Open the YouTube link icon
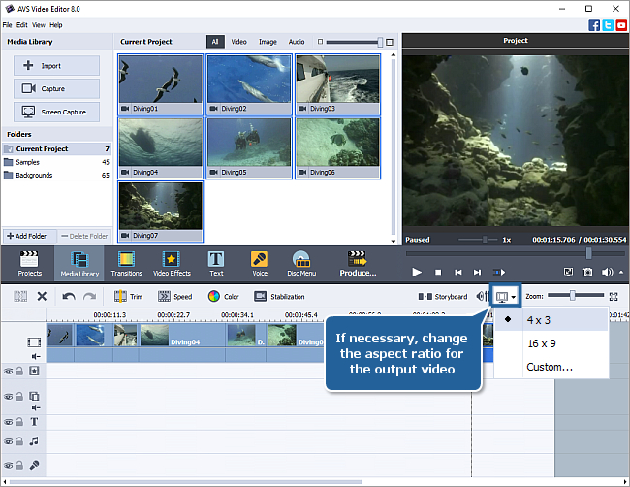The image size is (630, 487). pyautogui.click(x=621, y=25)
